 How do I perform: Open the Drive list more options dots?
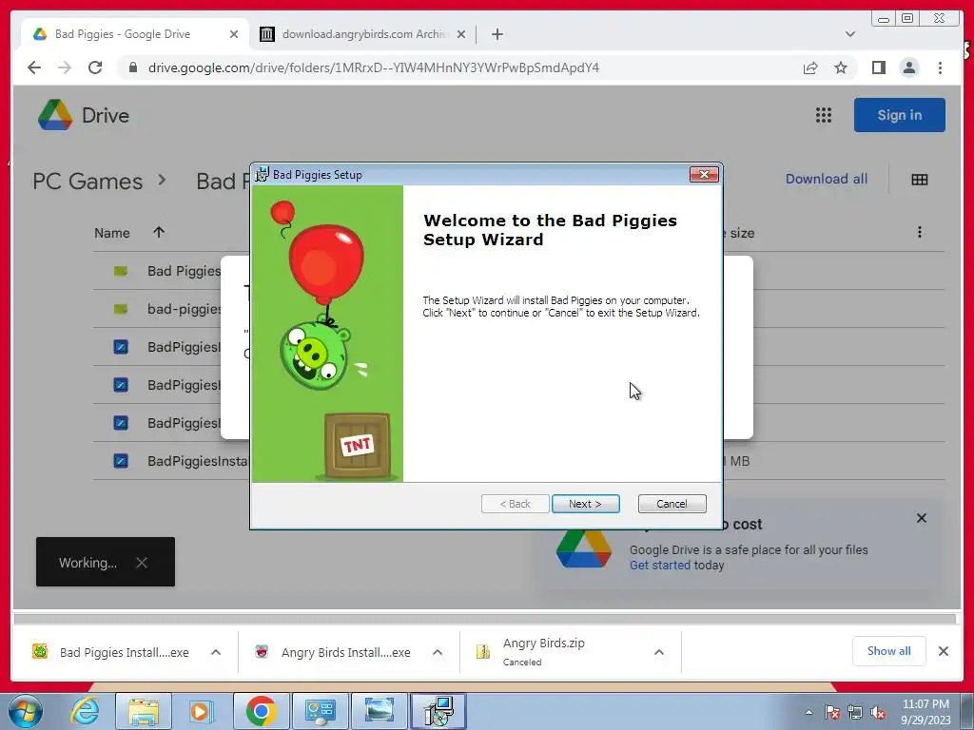920,232
